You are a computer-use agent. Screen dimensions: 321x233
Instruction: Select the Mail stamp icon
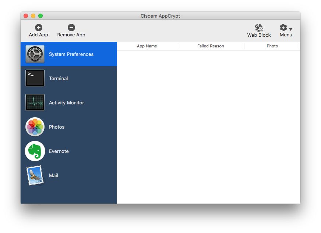pyautogui.click(x=35, y=175)
